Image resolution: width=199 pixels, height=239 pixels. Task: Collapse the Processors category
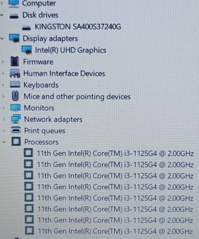point(4,142)
